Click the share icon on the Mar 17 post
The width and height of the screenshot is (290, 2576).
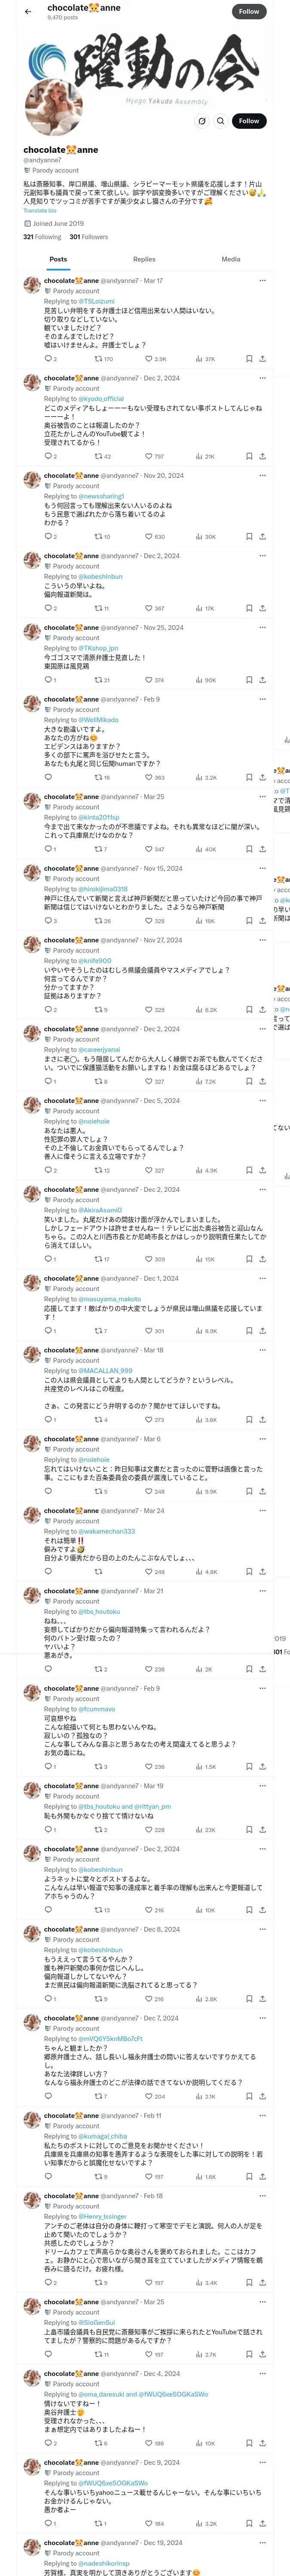pos(262,358)
